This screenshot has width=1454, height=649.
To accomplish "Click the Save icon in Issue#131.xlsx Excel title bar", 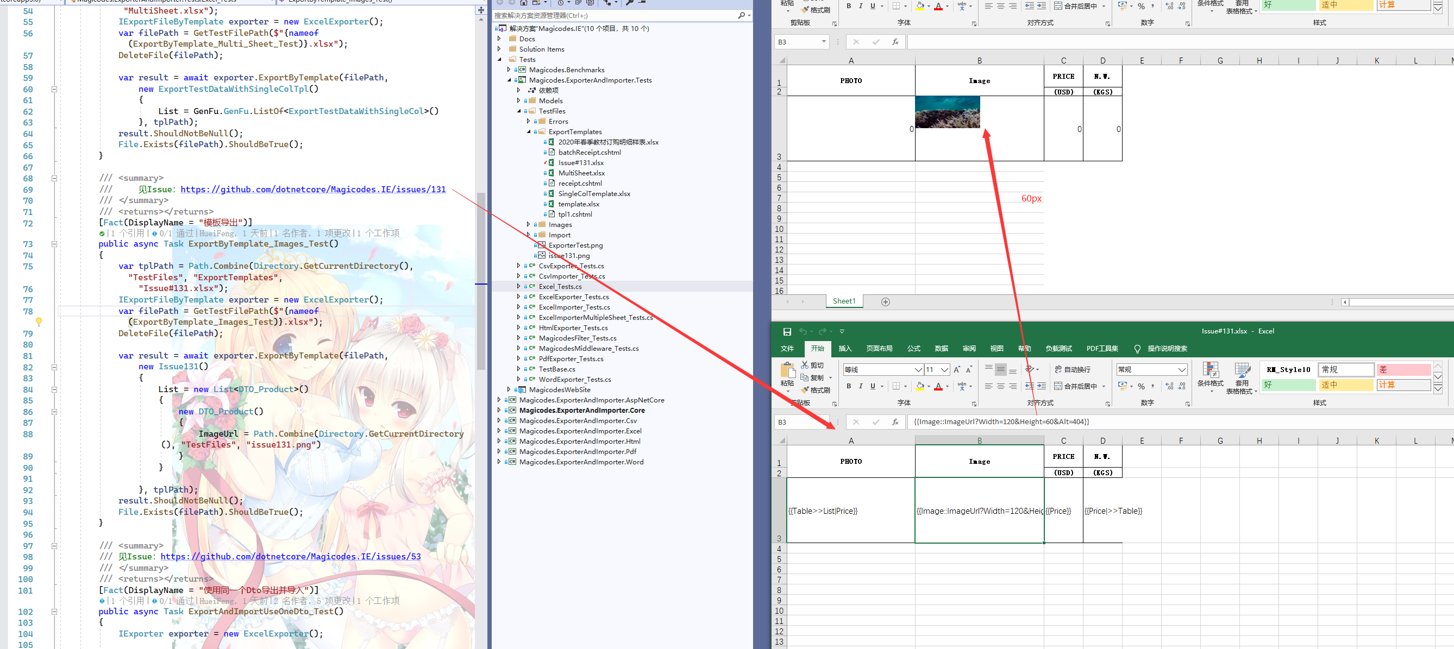I will click(x=787, y=332).
